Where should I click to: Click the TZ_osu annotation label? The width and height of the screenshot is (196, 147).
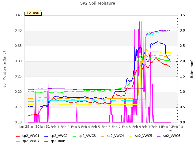point(33,13)
